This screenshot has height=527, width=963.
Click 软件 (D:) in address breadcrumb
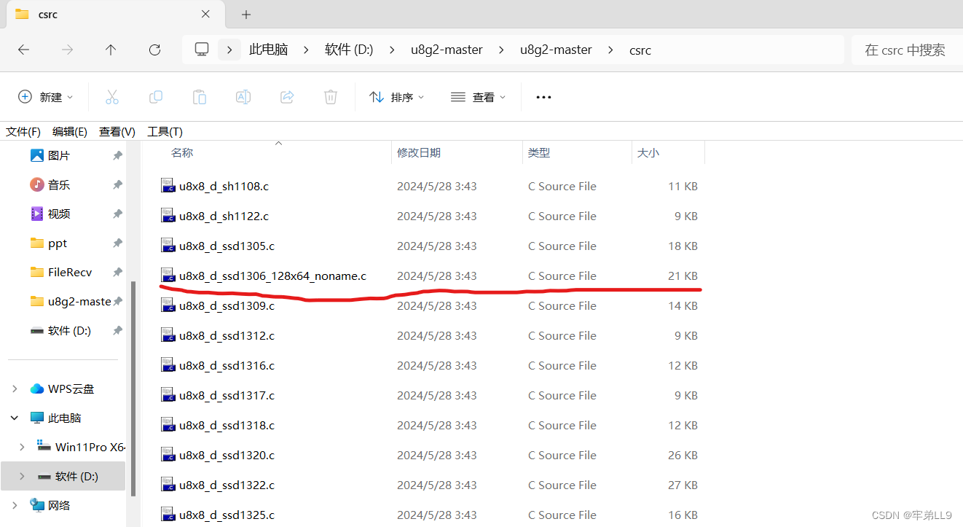pyautogui.click(x=349, y=50)
